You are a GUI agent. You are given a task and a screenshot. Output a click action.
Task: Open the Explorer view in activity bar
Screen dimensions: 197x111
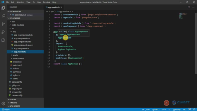pos(3,8)
